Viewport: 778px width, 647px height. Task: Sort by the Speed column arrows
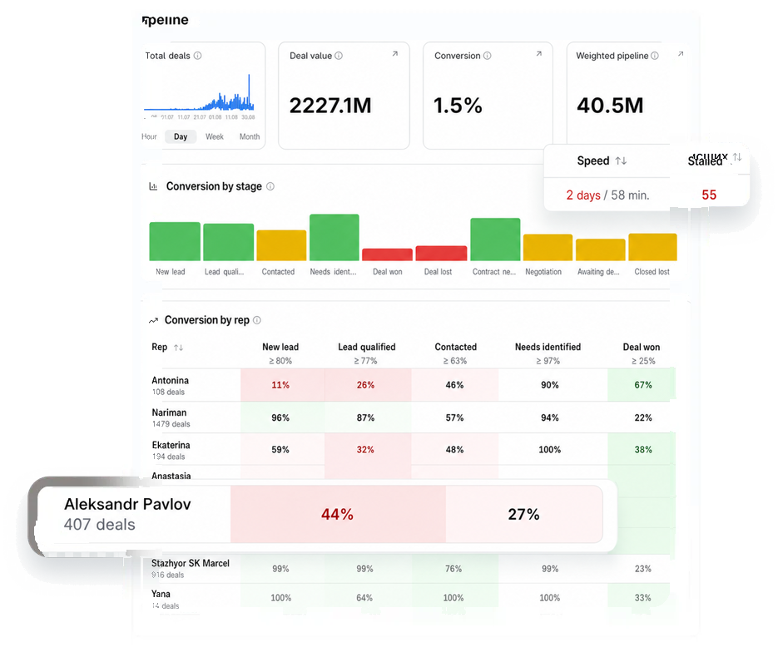pyautogui.click(x=621, y=161)
